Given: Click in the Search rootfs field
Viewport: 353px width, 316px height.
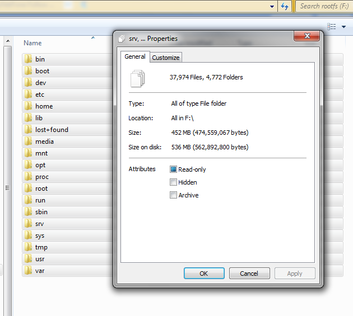Looking at the screenshot, I should coord(324,6).
